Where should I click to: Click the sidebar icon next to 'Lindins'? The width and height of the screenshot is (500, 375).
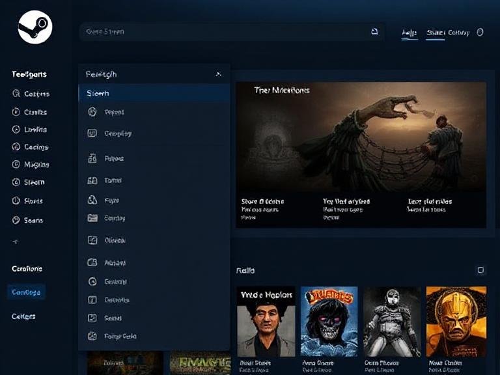click(x=16, y=130)
